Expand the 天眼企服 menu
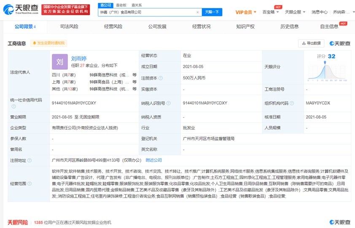The height and width of the screenshot is (228, 355). coord(295,12)
